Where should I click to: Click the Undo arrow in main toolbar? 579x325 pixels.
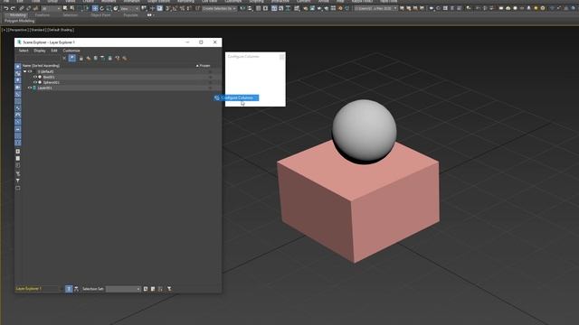6,8
